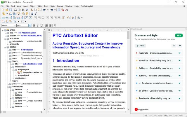Viewport: 187px width, 117px height.
Task: Click the insert row above table icon
Action: coord(3,18)
